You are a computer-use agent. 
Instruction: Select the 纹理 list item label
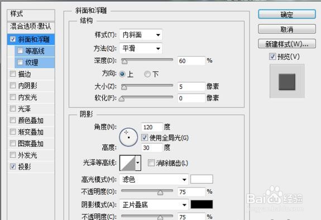31,62
